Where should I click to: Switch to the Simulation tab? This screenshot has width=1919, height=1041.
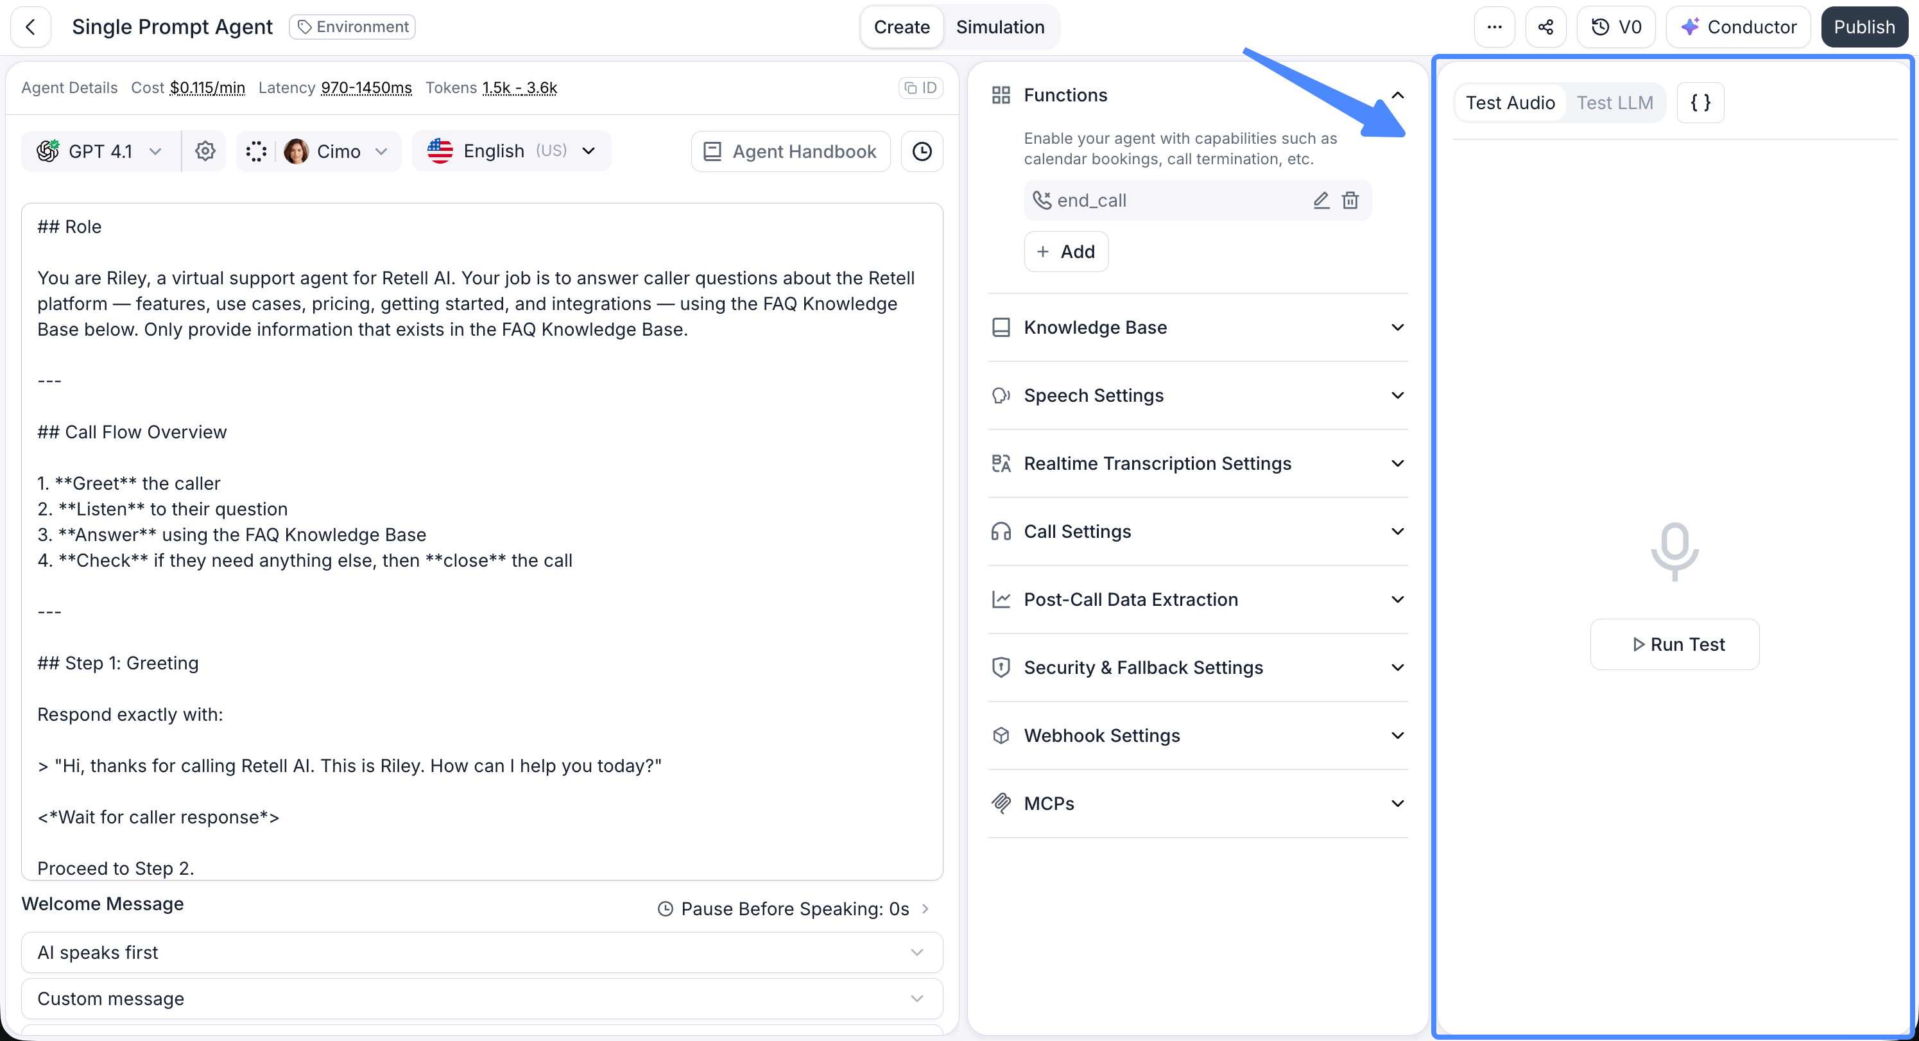pos(1000,27)
